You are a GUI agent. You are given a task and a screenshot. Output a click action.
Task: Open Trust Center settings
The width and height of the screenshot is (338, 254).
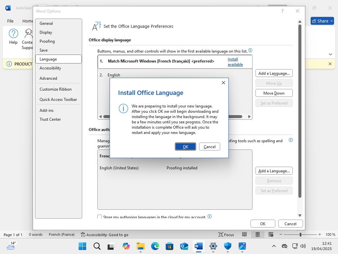tap(50, 119)
